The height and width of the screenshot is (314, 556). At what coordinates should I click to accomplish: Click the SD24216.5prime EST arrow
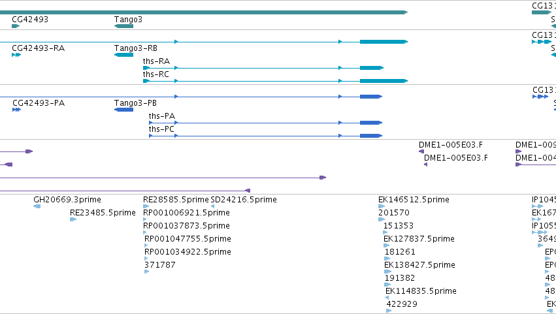[212, 206]
